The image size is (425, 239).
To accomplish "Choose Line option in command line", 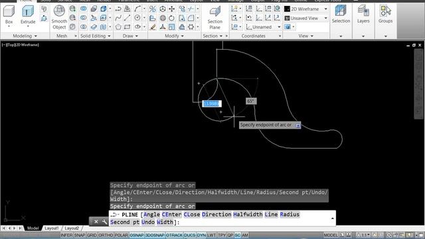I will tap(271, 214).
